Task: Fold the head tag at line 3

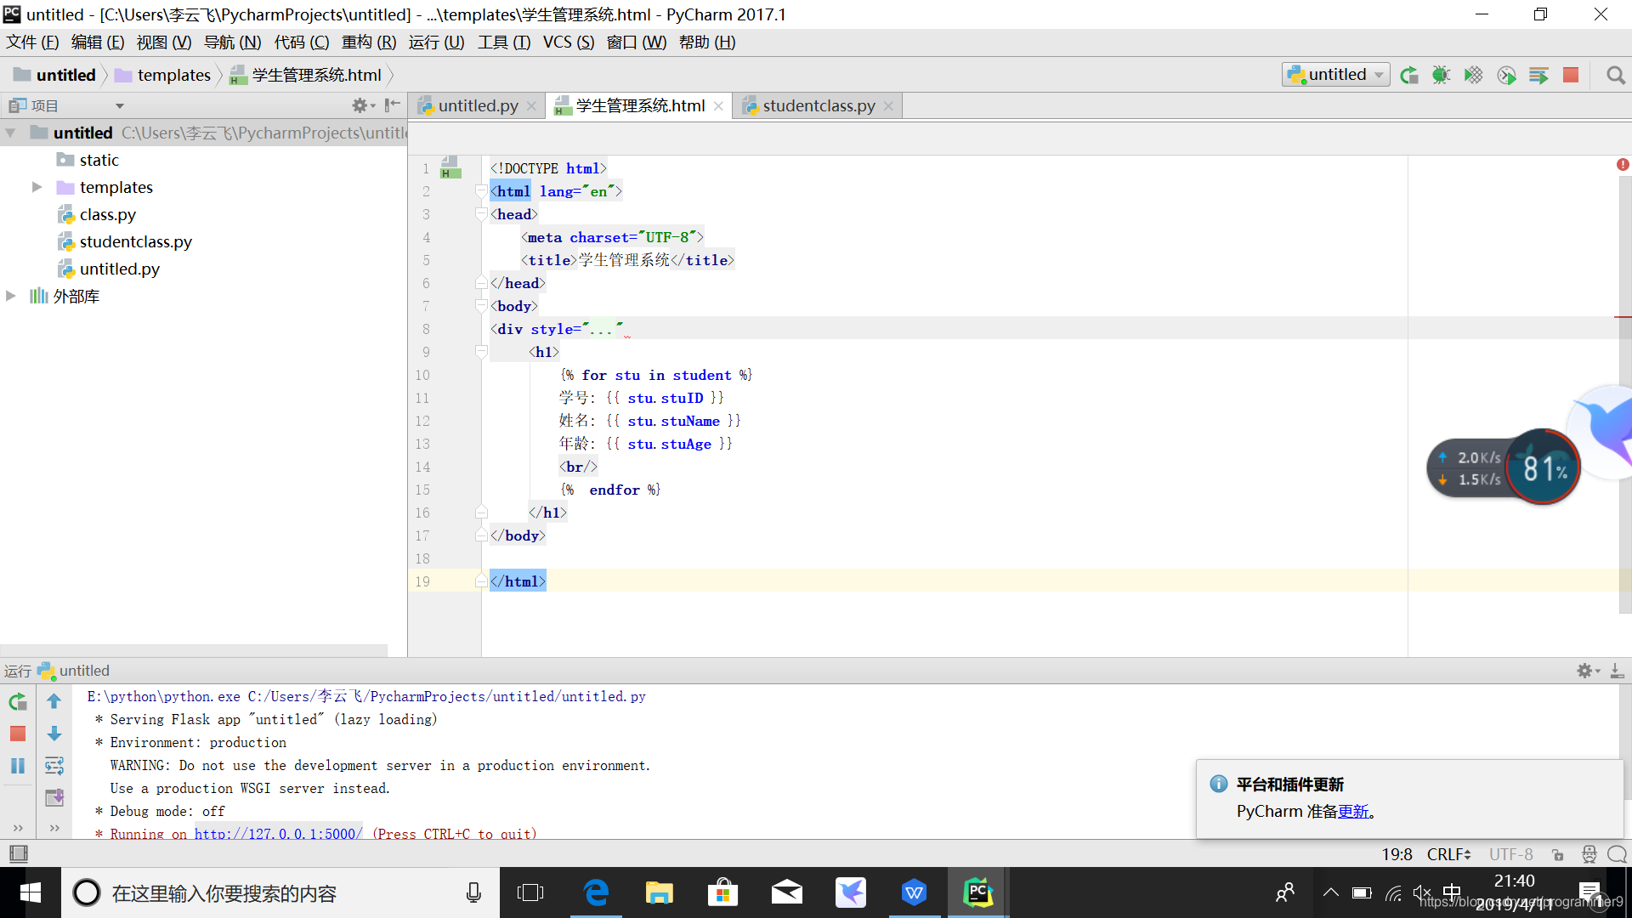Action: pyautogui.click(x=481, y=214)
